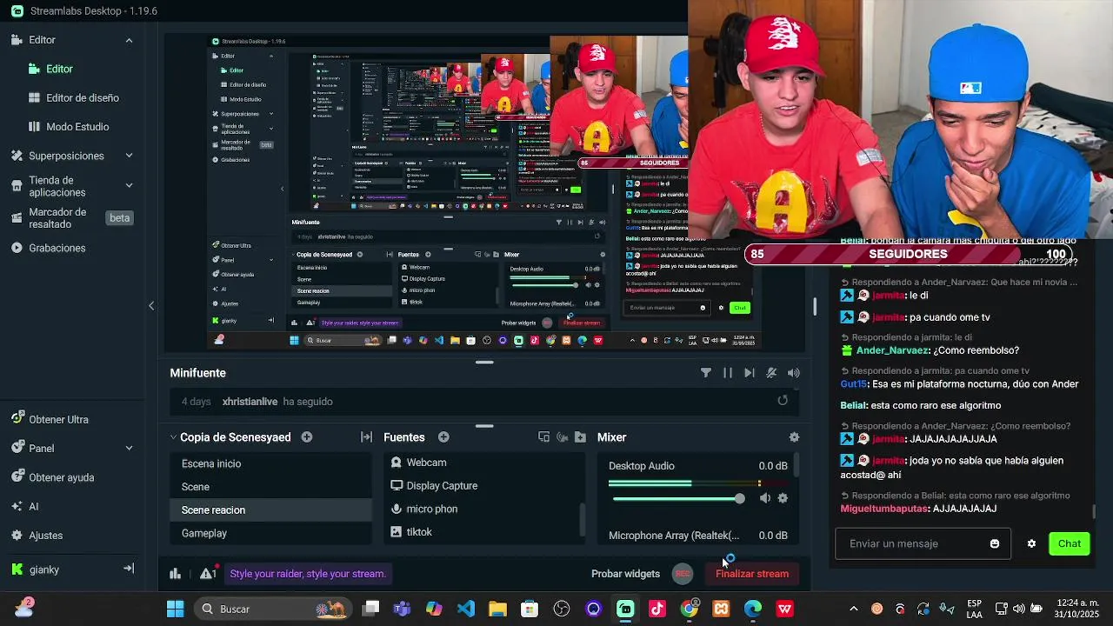Open Ajustes settings
The image size is (1113, 626).
pos(37,536)
